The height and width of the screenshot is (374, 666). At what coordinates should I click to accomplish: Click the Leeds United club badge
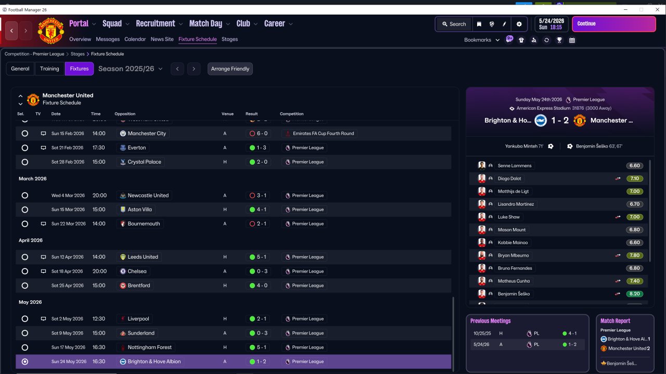click(123, 257)
